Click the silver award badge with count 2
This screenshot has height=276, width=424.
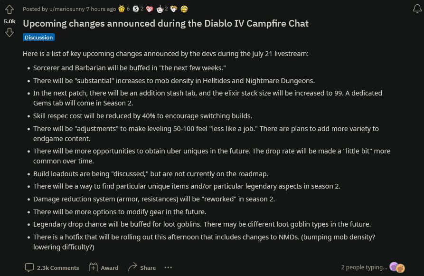point(135,9)
